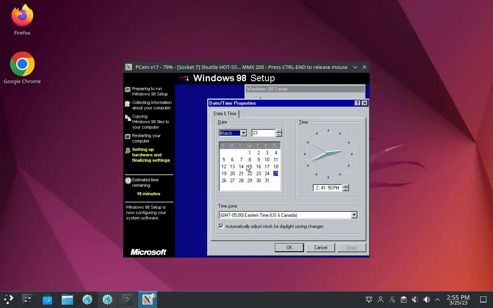This screenshot has height=308, width=493.
Task: Select day 13 in calendar
Action: point(232,167)
